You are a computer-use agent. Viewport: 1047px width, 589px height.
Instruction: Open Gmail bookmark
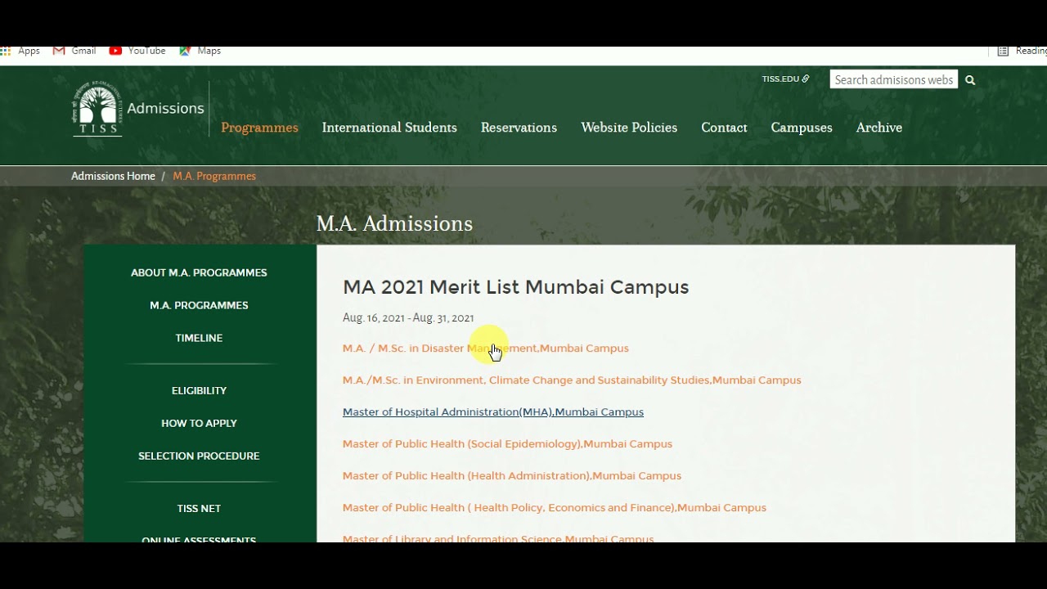[x=74, y=51]
